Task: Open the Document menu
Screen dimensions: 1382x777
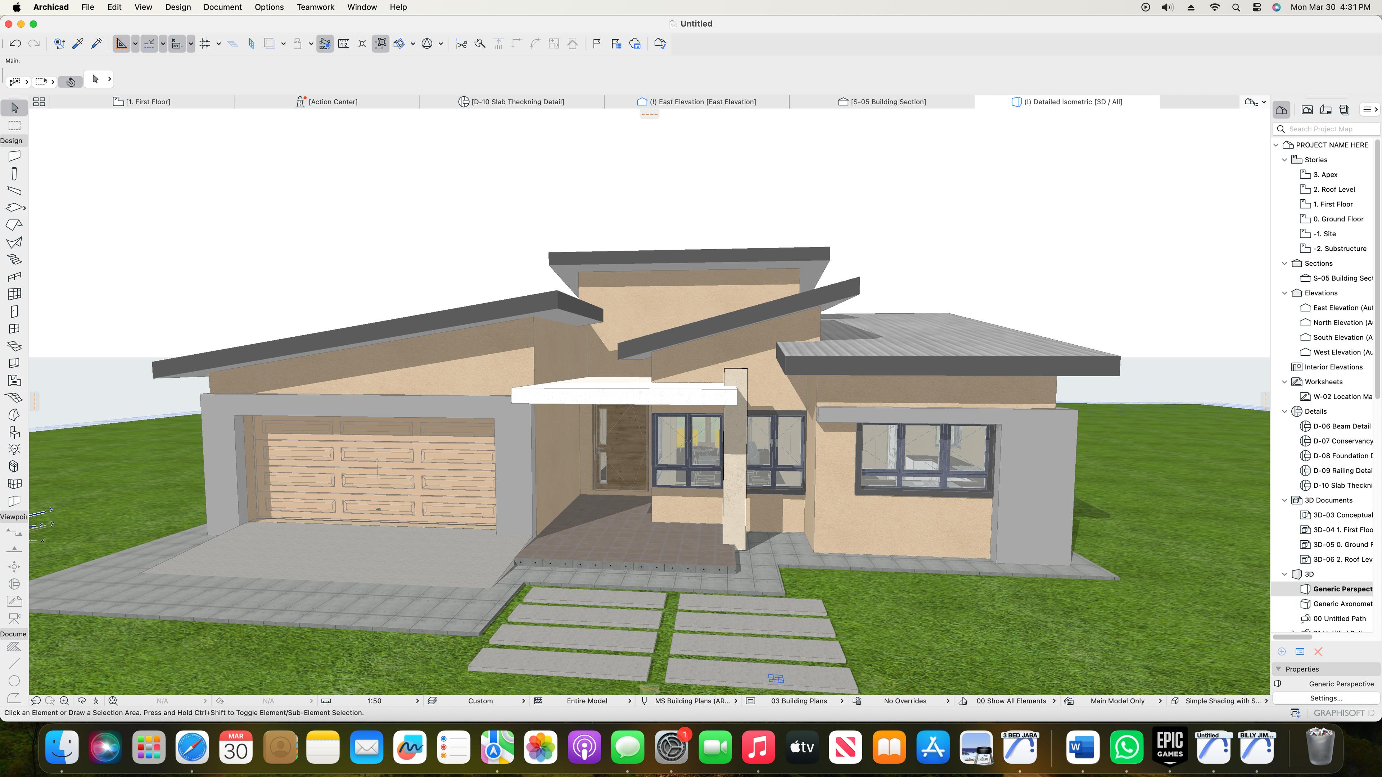Action: pos(222,7)
